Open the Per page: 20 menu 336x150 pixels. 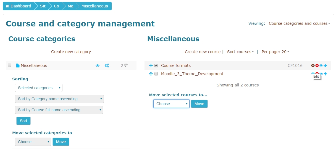275,52
